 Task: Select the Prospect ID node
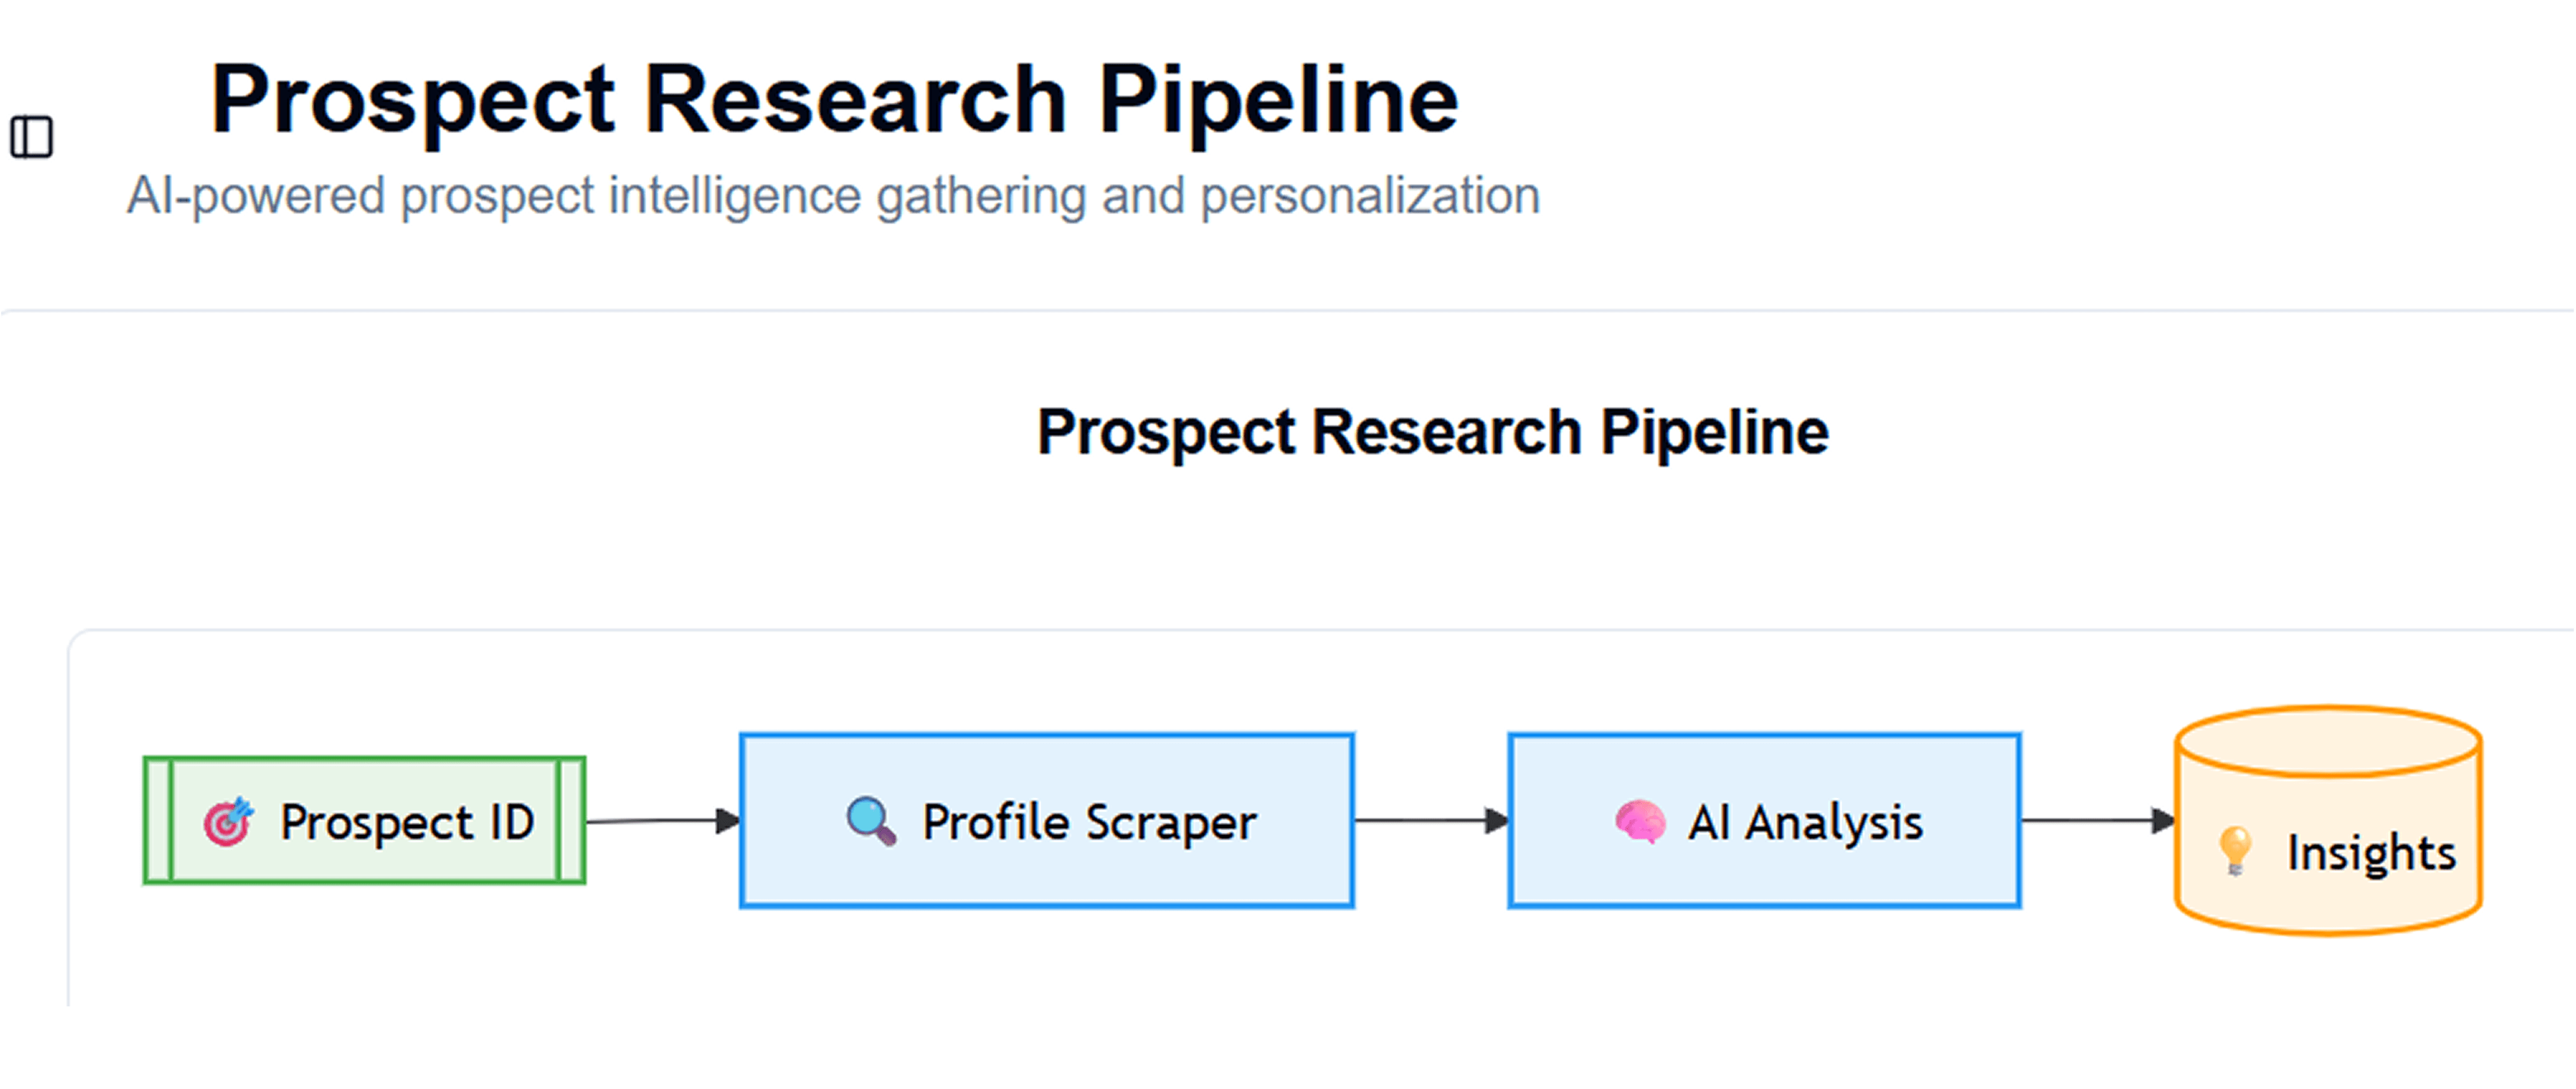click(x=365, y=821)
